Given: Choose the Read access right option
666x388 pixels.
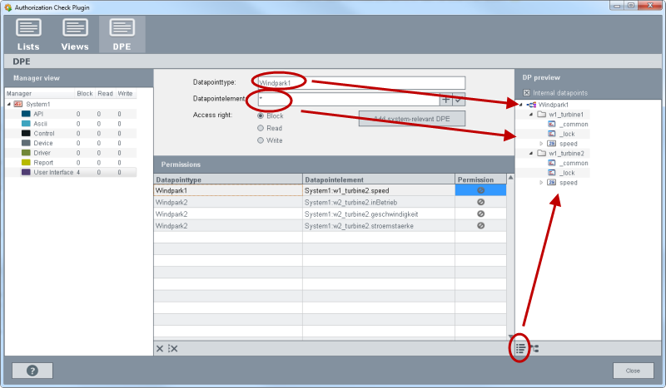Looking at the screenshot, I should click(x=261, y=129).
